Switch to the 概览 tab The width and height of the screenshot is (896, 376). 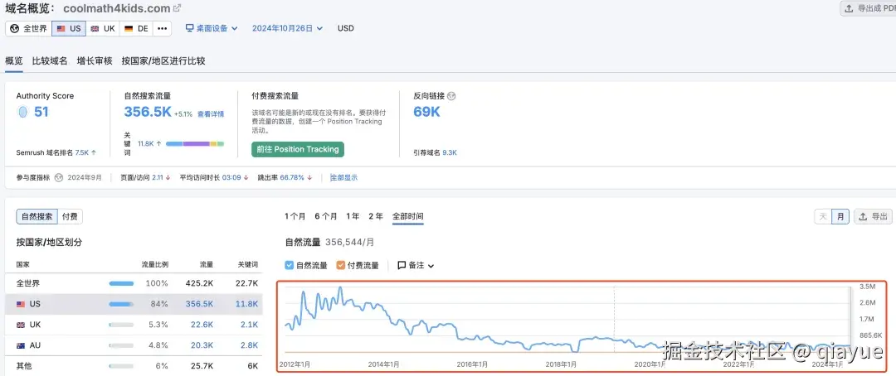point(14,60)
